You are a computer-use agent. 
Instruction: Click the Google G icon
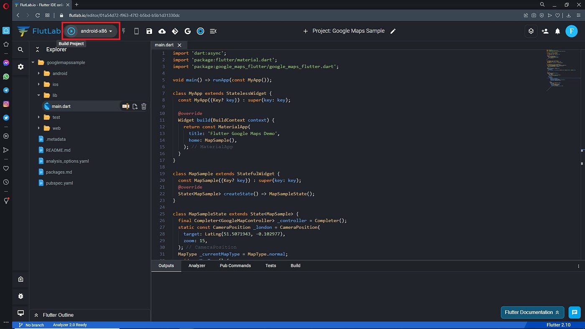[188, 31]
